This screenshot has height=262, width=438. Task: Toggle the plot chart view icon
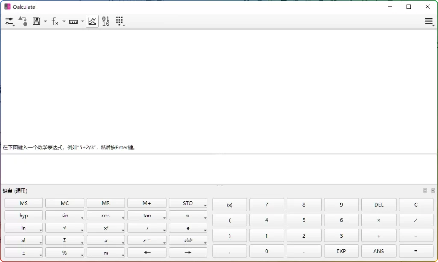pos(92,21)
